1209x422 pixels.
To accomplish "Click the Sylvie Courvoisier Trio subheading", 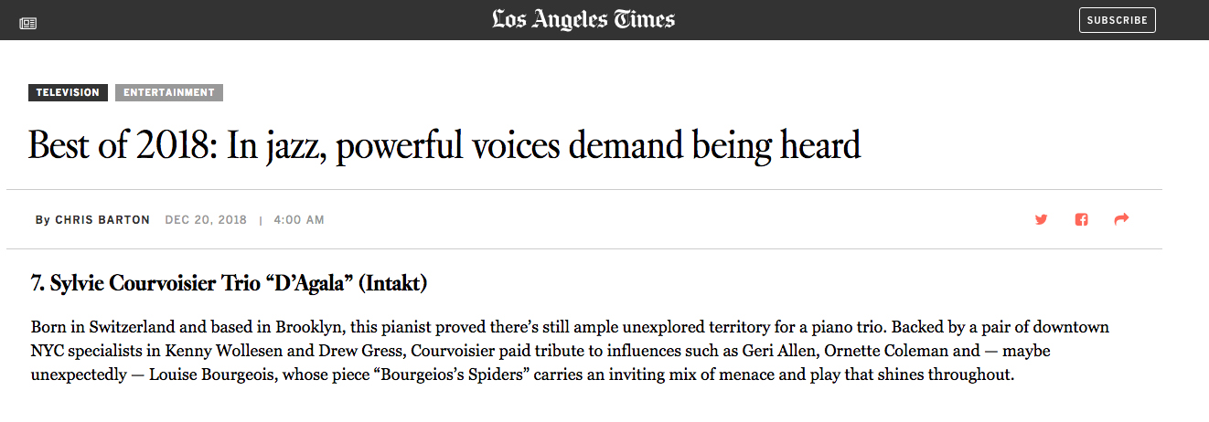I will [230, 284].
